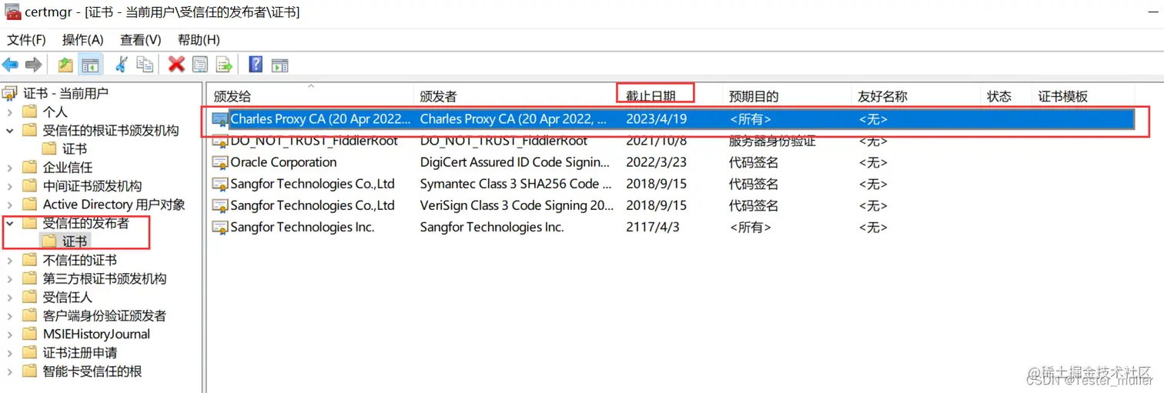
Task: Click the scissors Cut icon
Action: (x=121, y=65)
